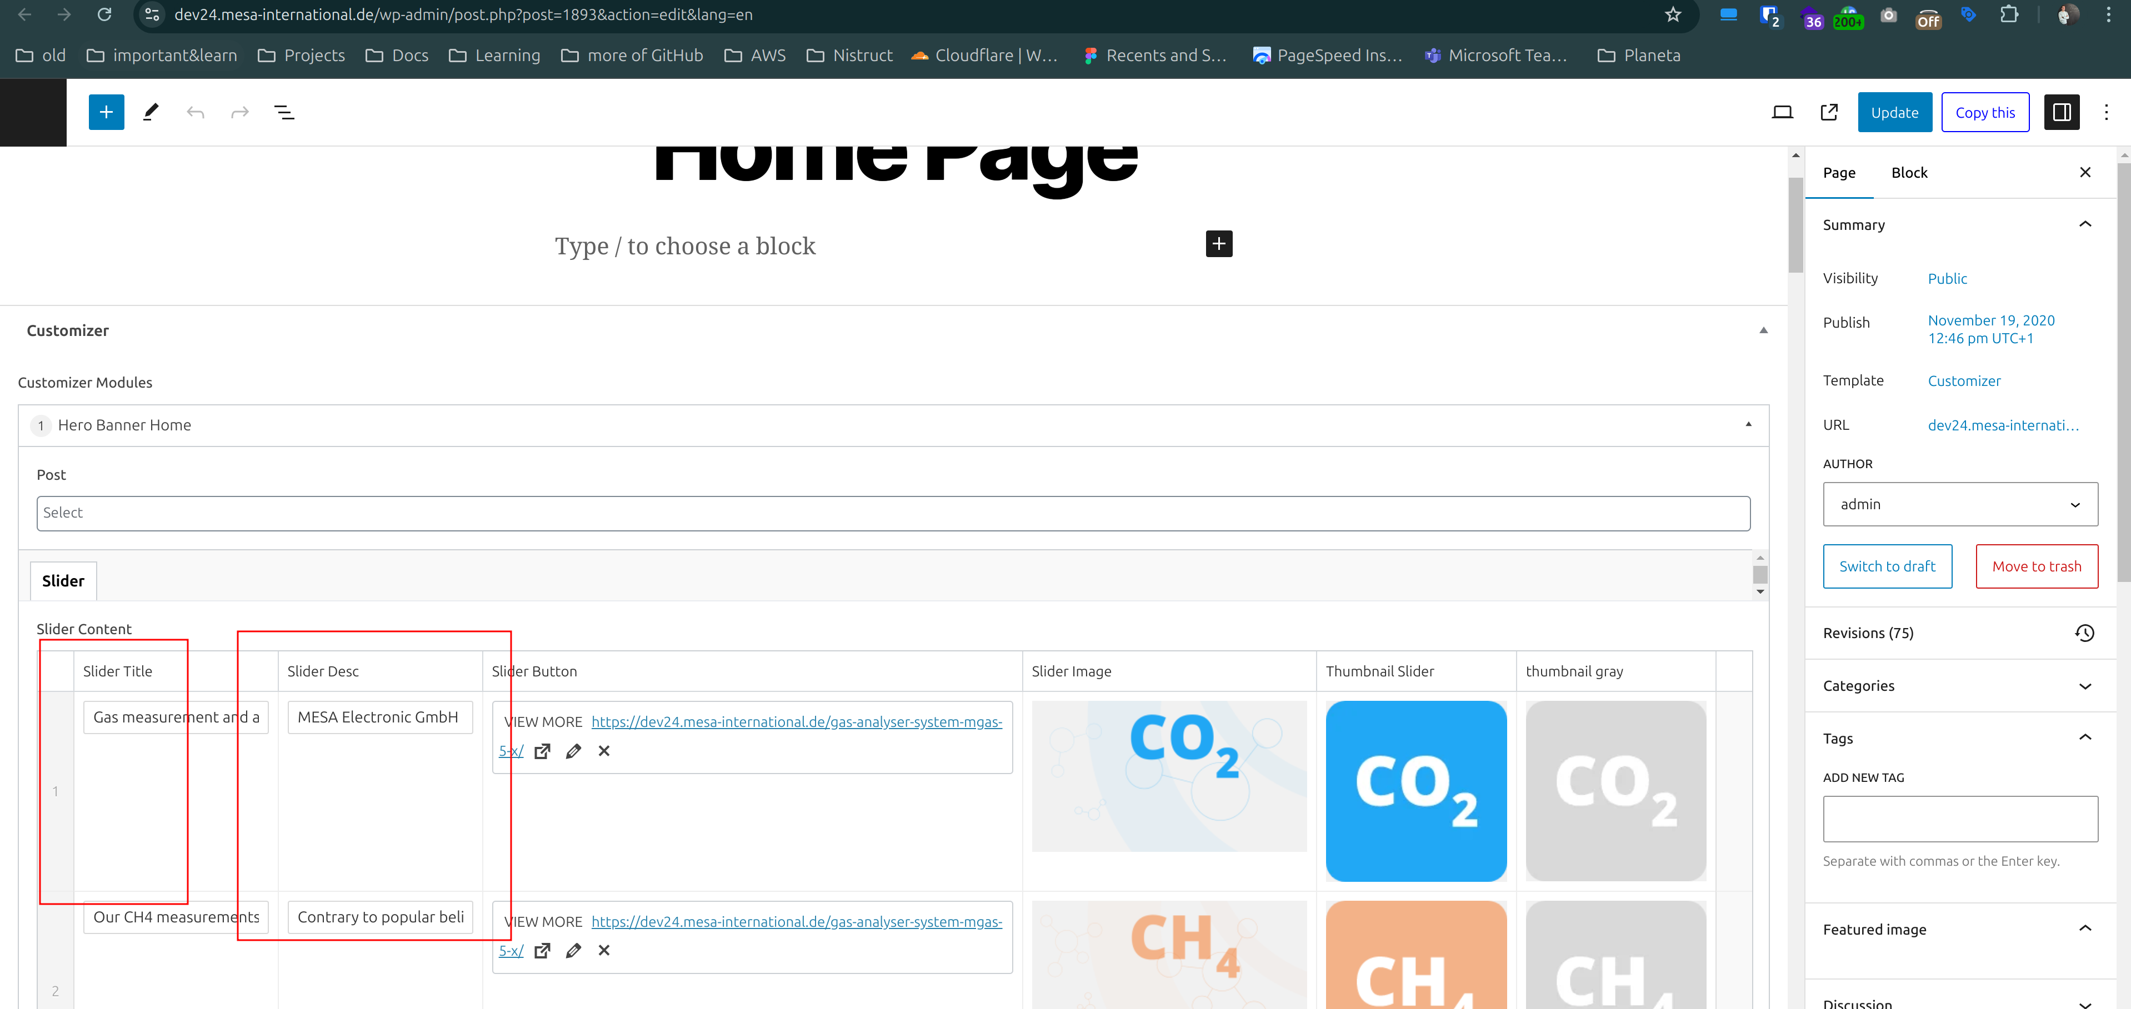Open the admin author dropdown
Image resolution: width=2131 pixels, height=1009 pixels.
(x=1960, y=504)
